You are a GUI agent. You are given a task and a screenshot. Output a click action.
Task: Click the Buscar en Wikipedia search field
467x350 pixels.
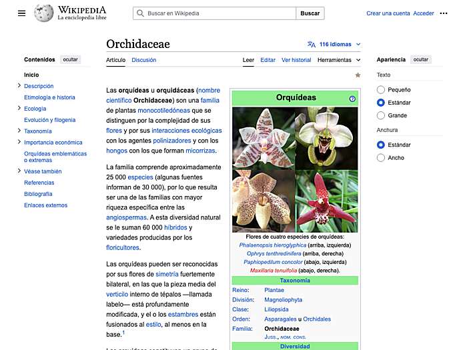(x=214, y=13)
